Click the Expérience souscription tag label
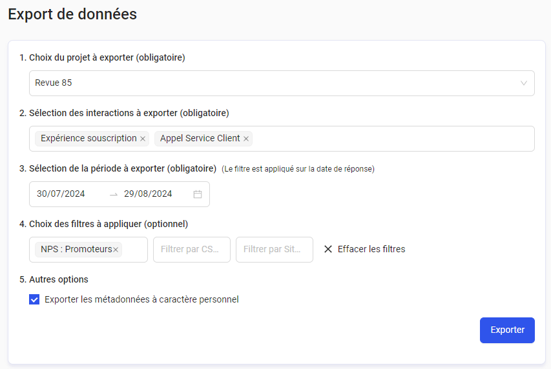Viewport: 551px width, 369px height. [x=88, y=139]
